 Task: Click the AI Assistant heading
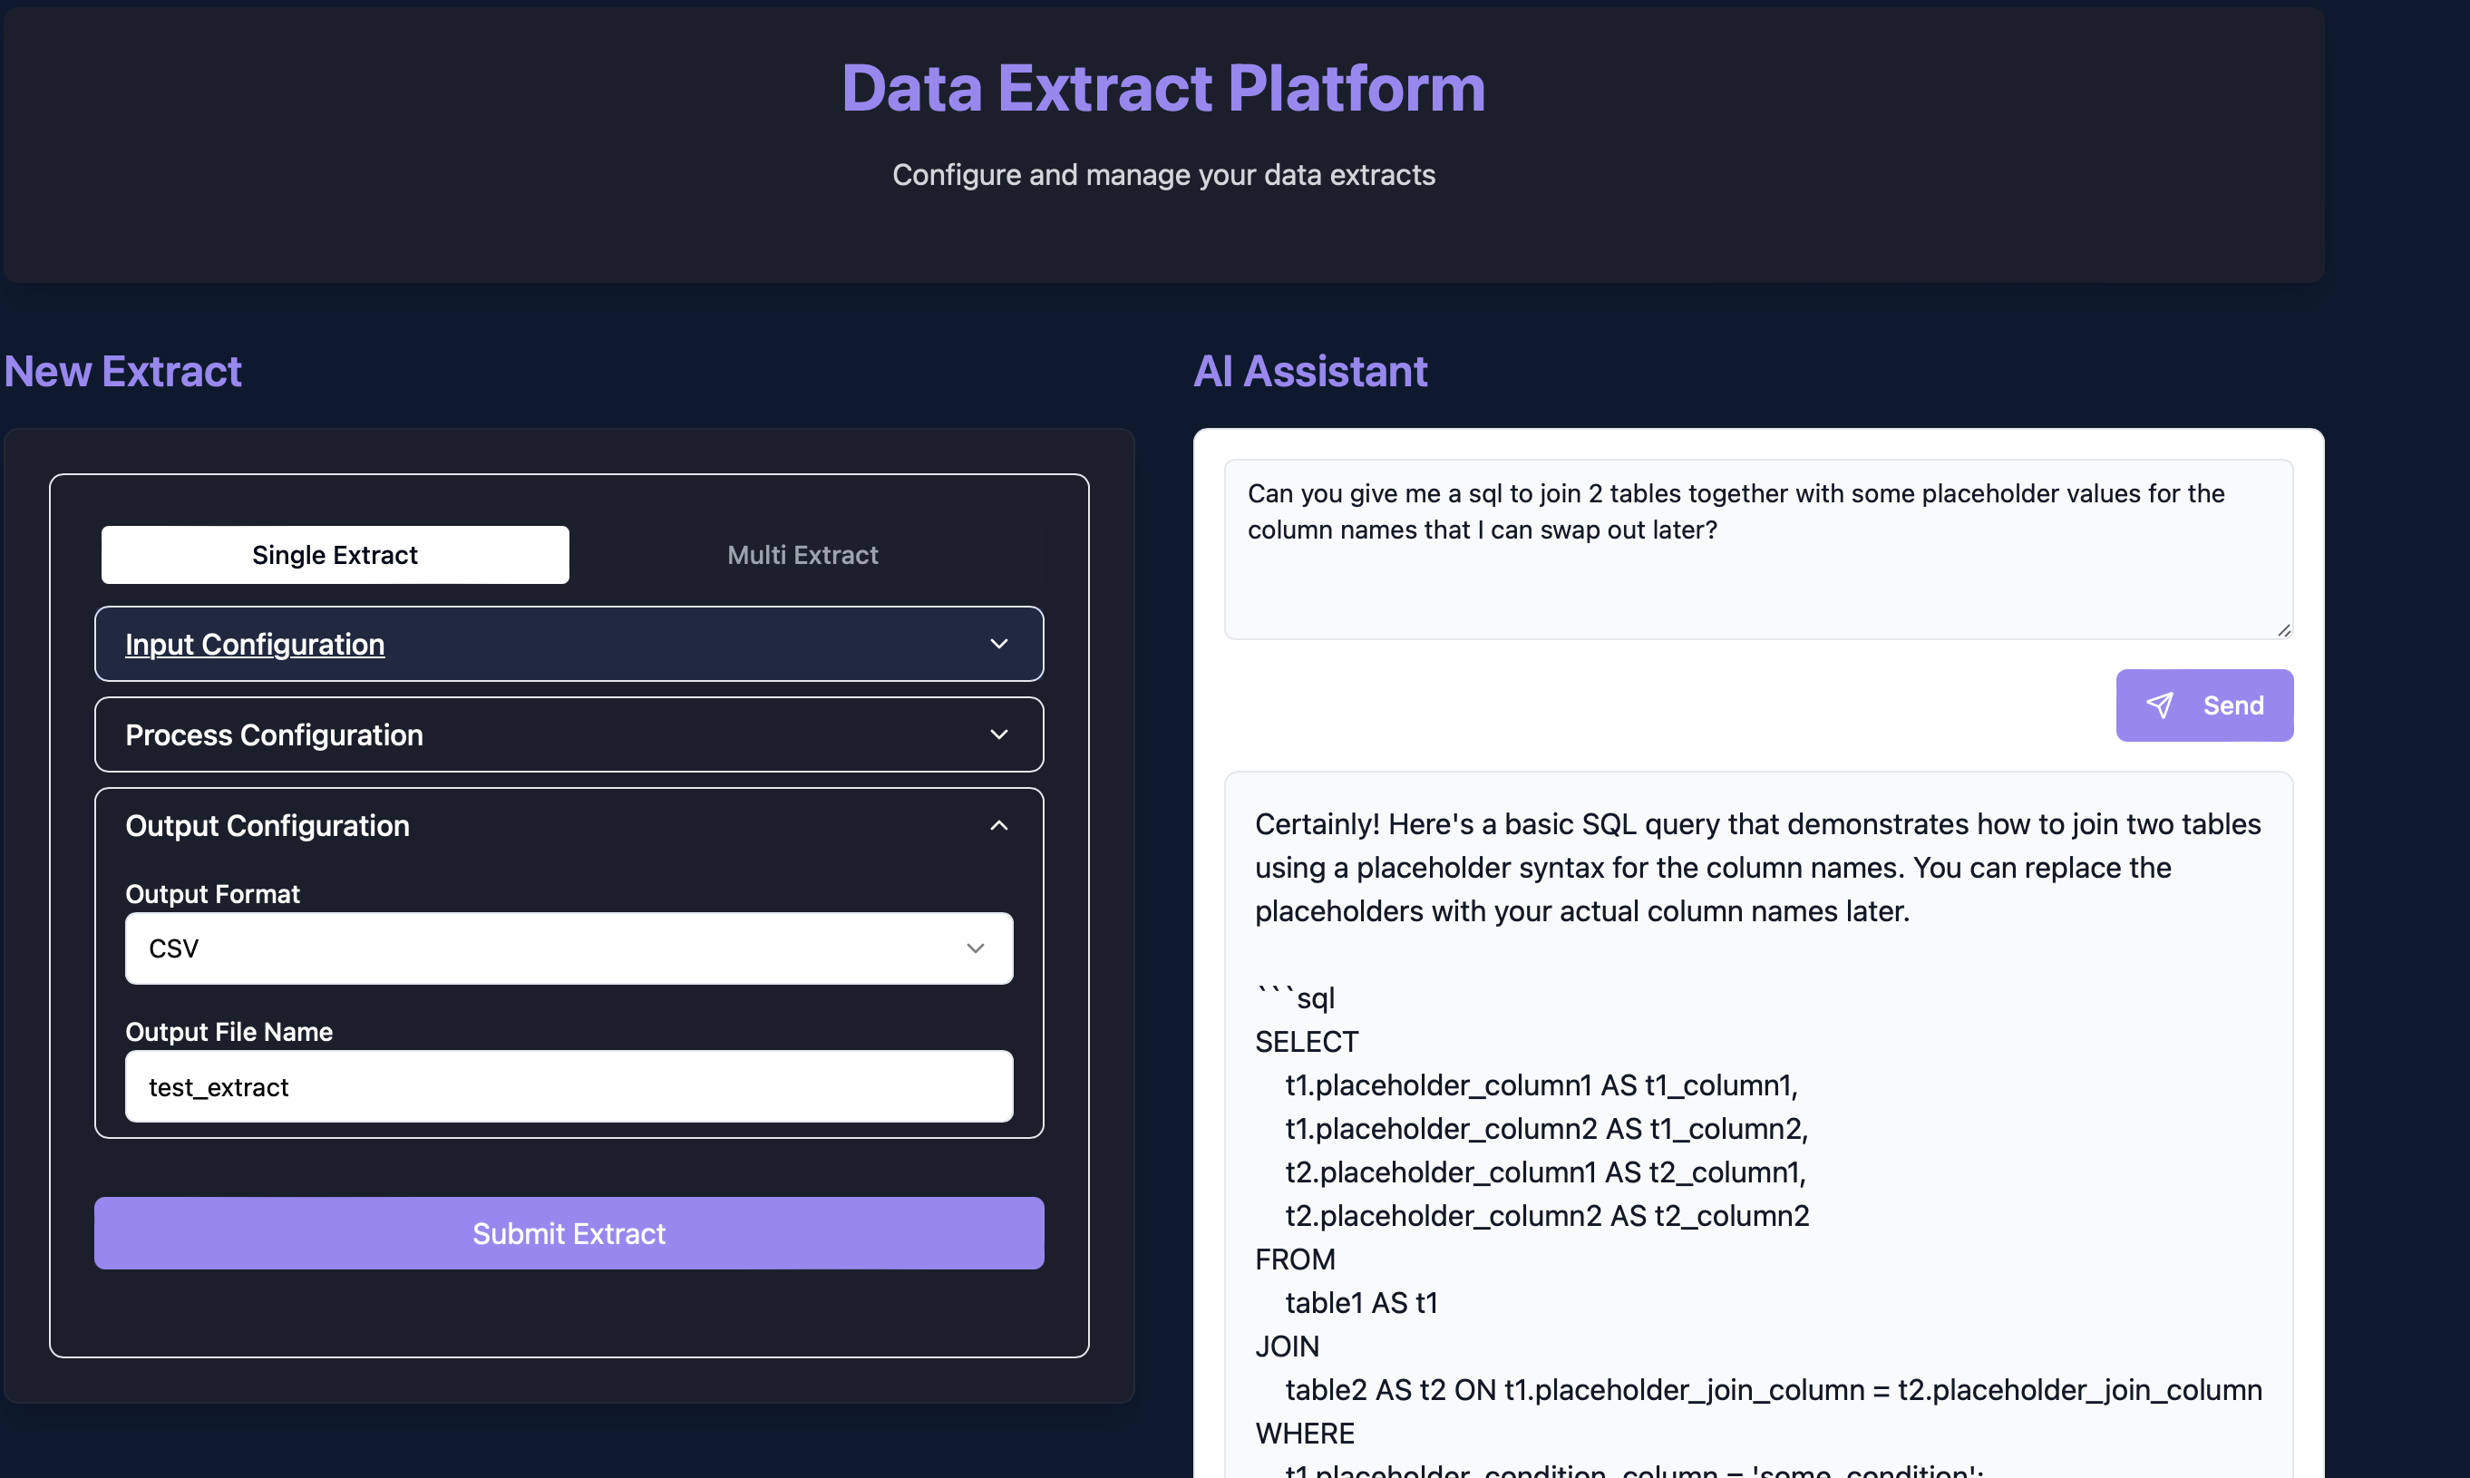point(1309,372)
